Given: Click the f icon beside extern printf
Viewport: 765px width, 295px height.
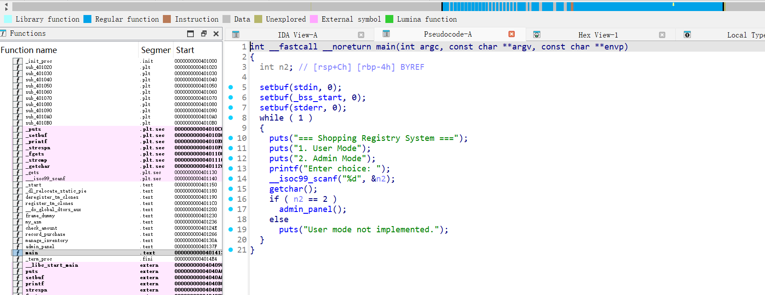Looking at the screenshot, I should pos(18,284).
